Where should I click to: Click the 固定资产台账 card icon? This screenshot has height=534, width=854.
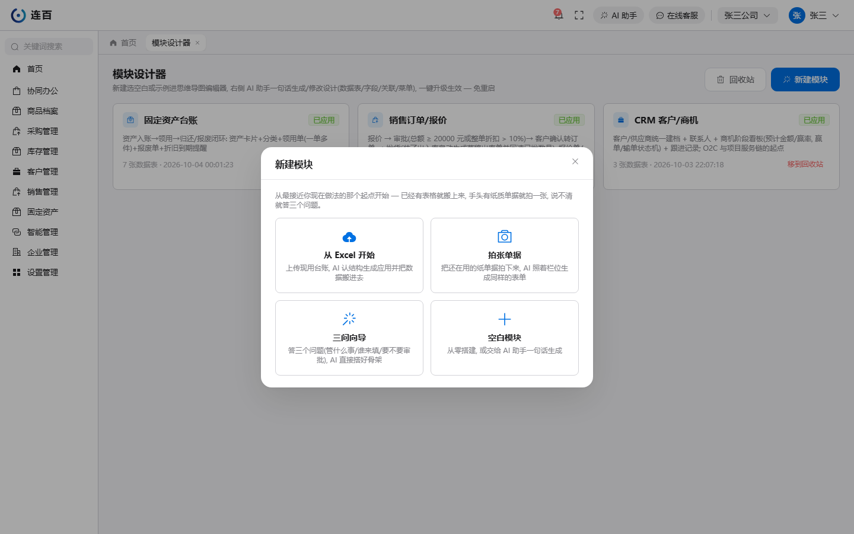[x=130, y=120]
